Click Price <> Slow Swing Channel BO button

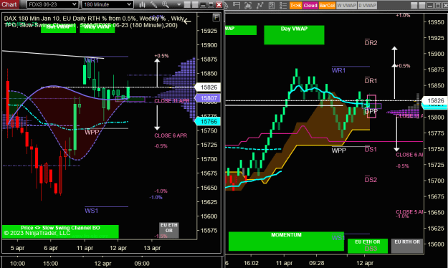(60, 231)
